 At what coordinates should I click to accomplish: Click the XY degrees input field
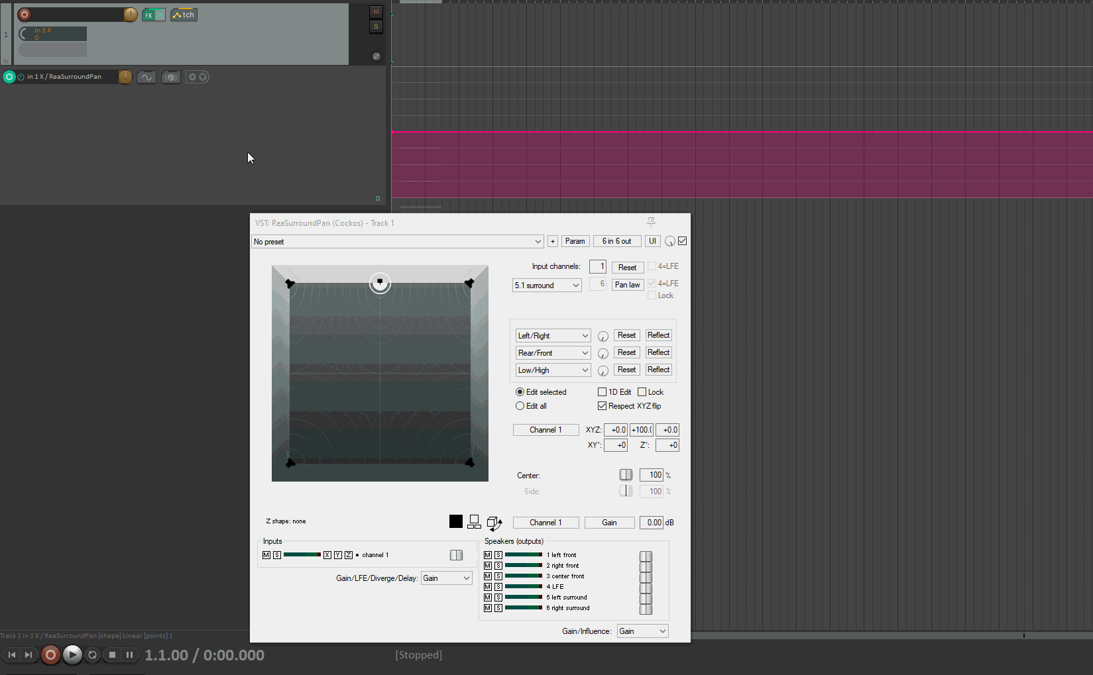[x=616, y=445]
